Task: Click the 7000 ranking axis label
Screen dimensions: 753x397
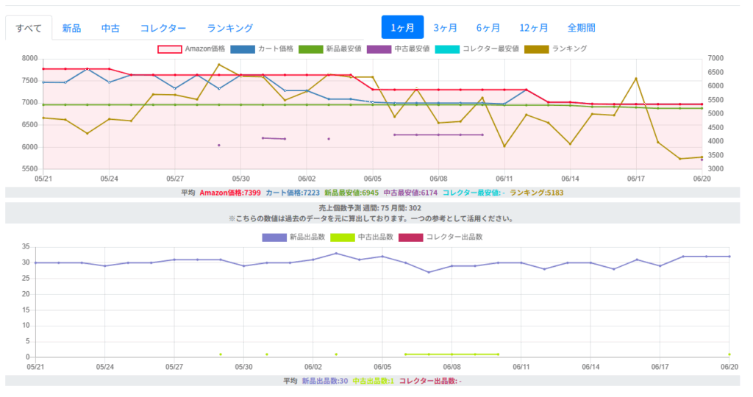Action: (x=715, y=58)
